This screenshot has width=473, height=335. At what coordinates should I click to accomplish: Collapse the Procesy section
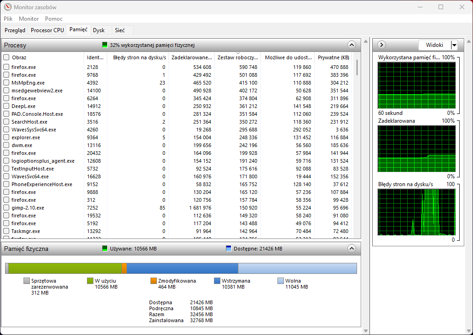pos(352,45)
